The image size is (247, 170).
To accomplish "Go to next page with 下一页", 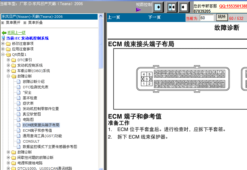I will click(154, 17).
